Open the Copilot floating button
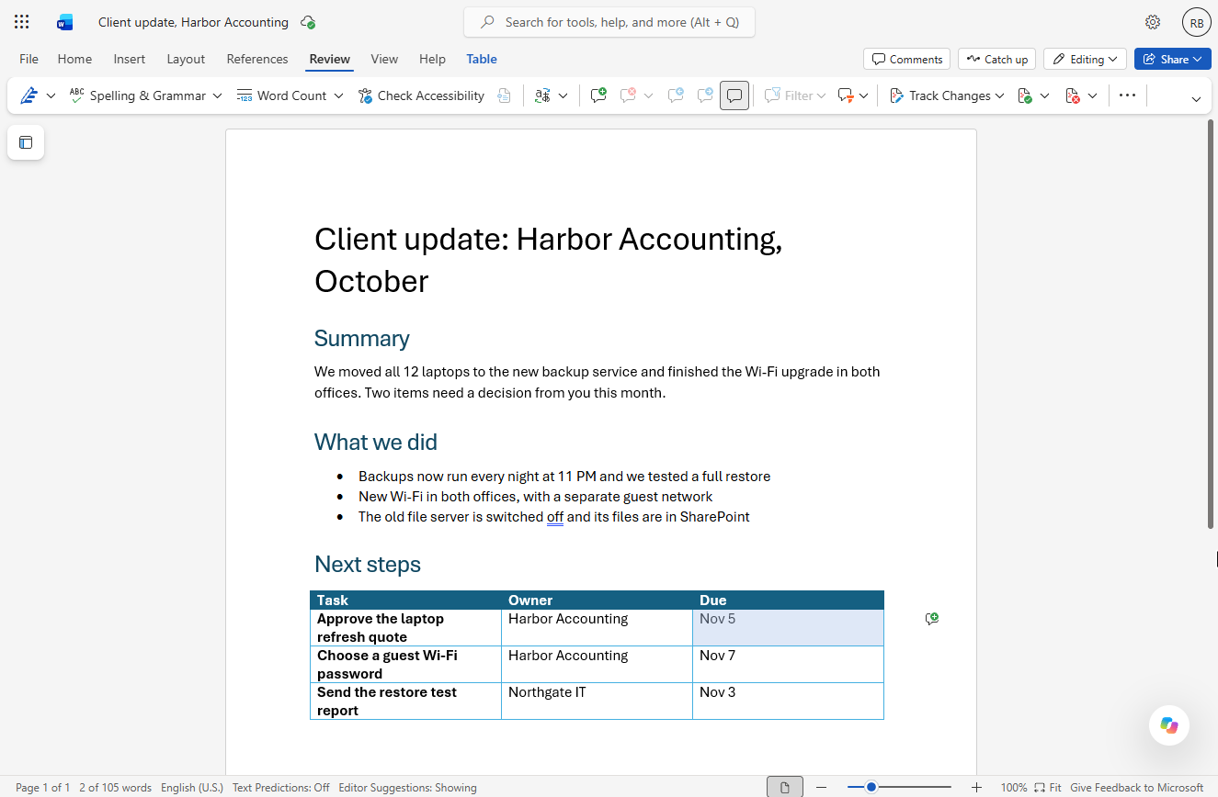The height and width of the screenshot is (797, 1218). (x=1169, y=725)
